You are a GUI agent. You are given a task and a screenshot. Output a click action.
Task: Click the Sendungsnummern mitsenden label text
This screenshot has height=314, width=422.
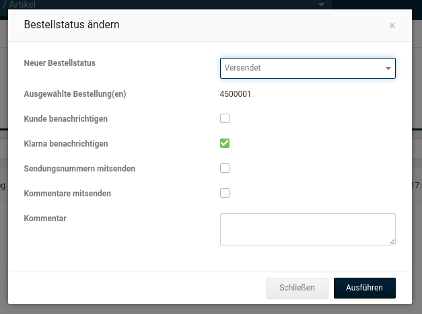click(x=79, y=169)
